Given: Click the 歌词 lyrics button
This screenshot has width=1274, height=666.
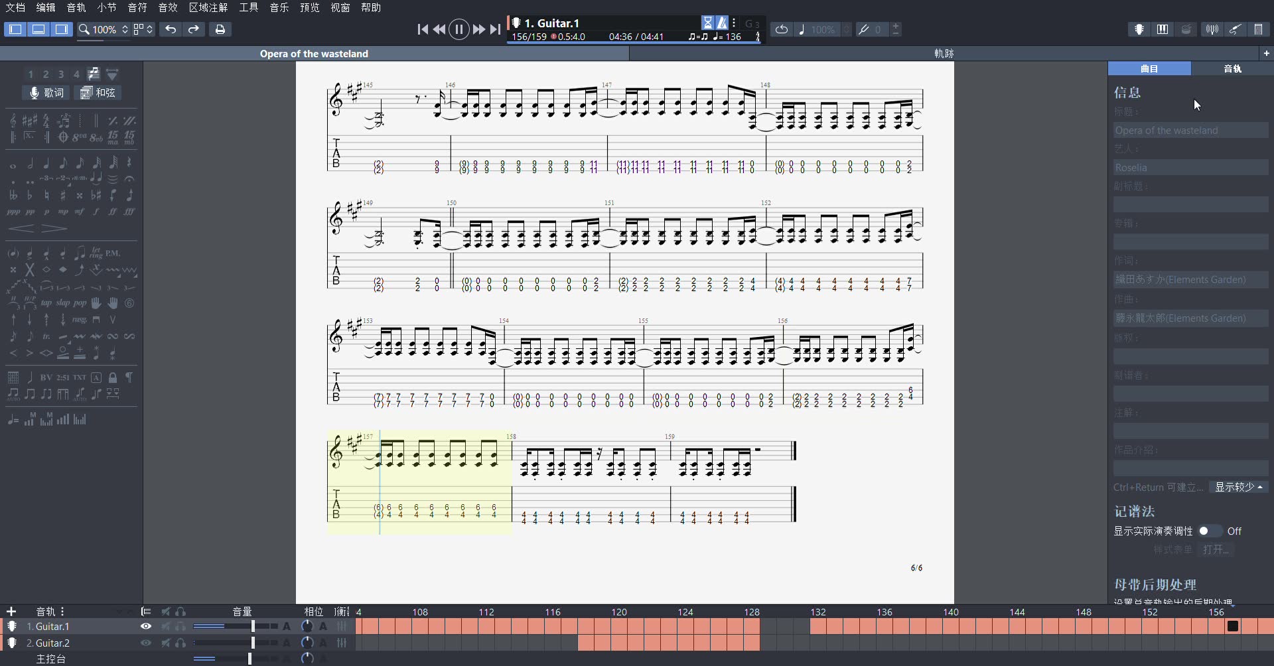Looking at the screenshot, I should click(x=47, y=93).
